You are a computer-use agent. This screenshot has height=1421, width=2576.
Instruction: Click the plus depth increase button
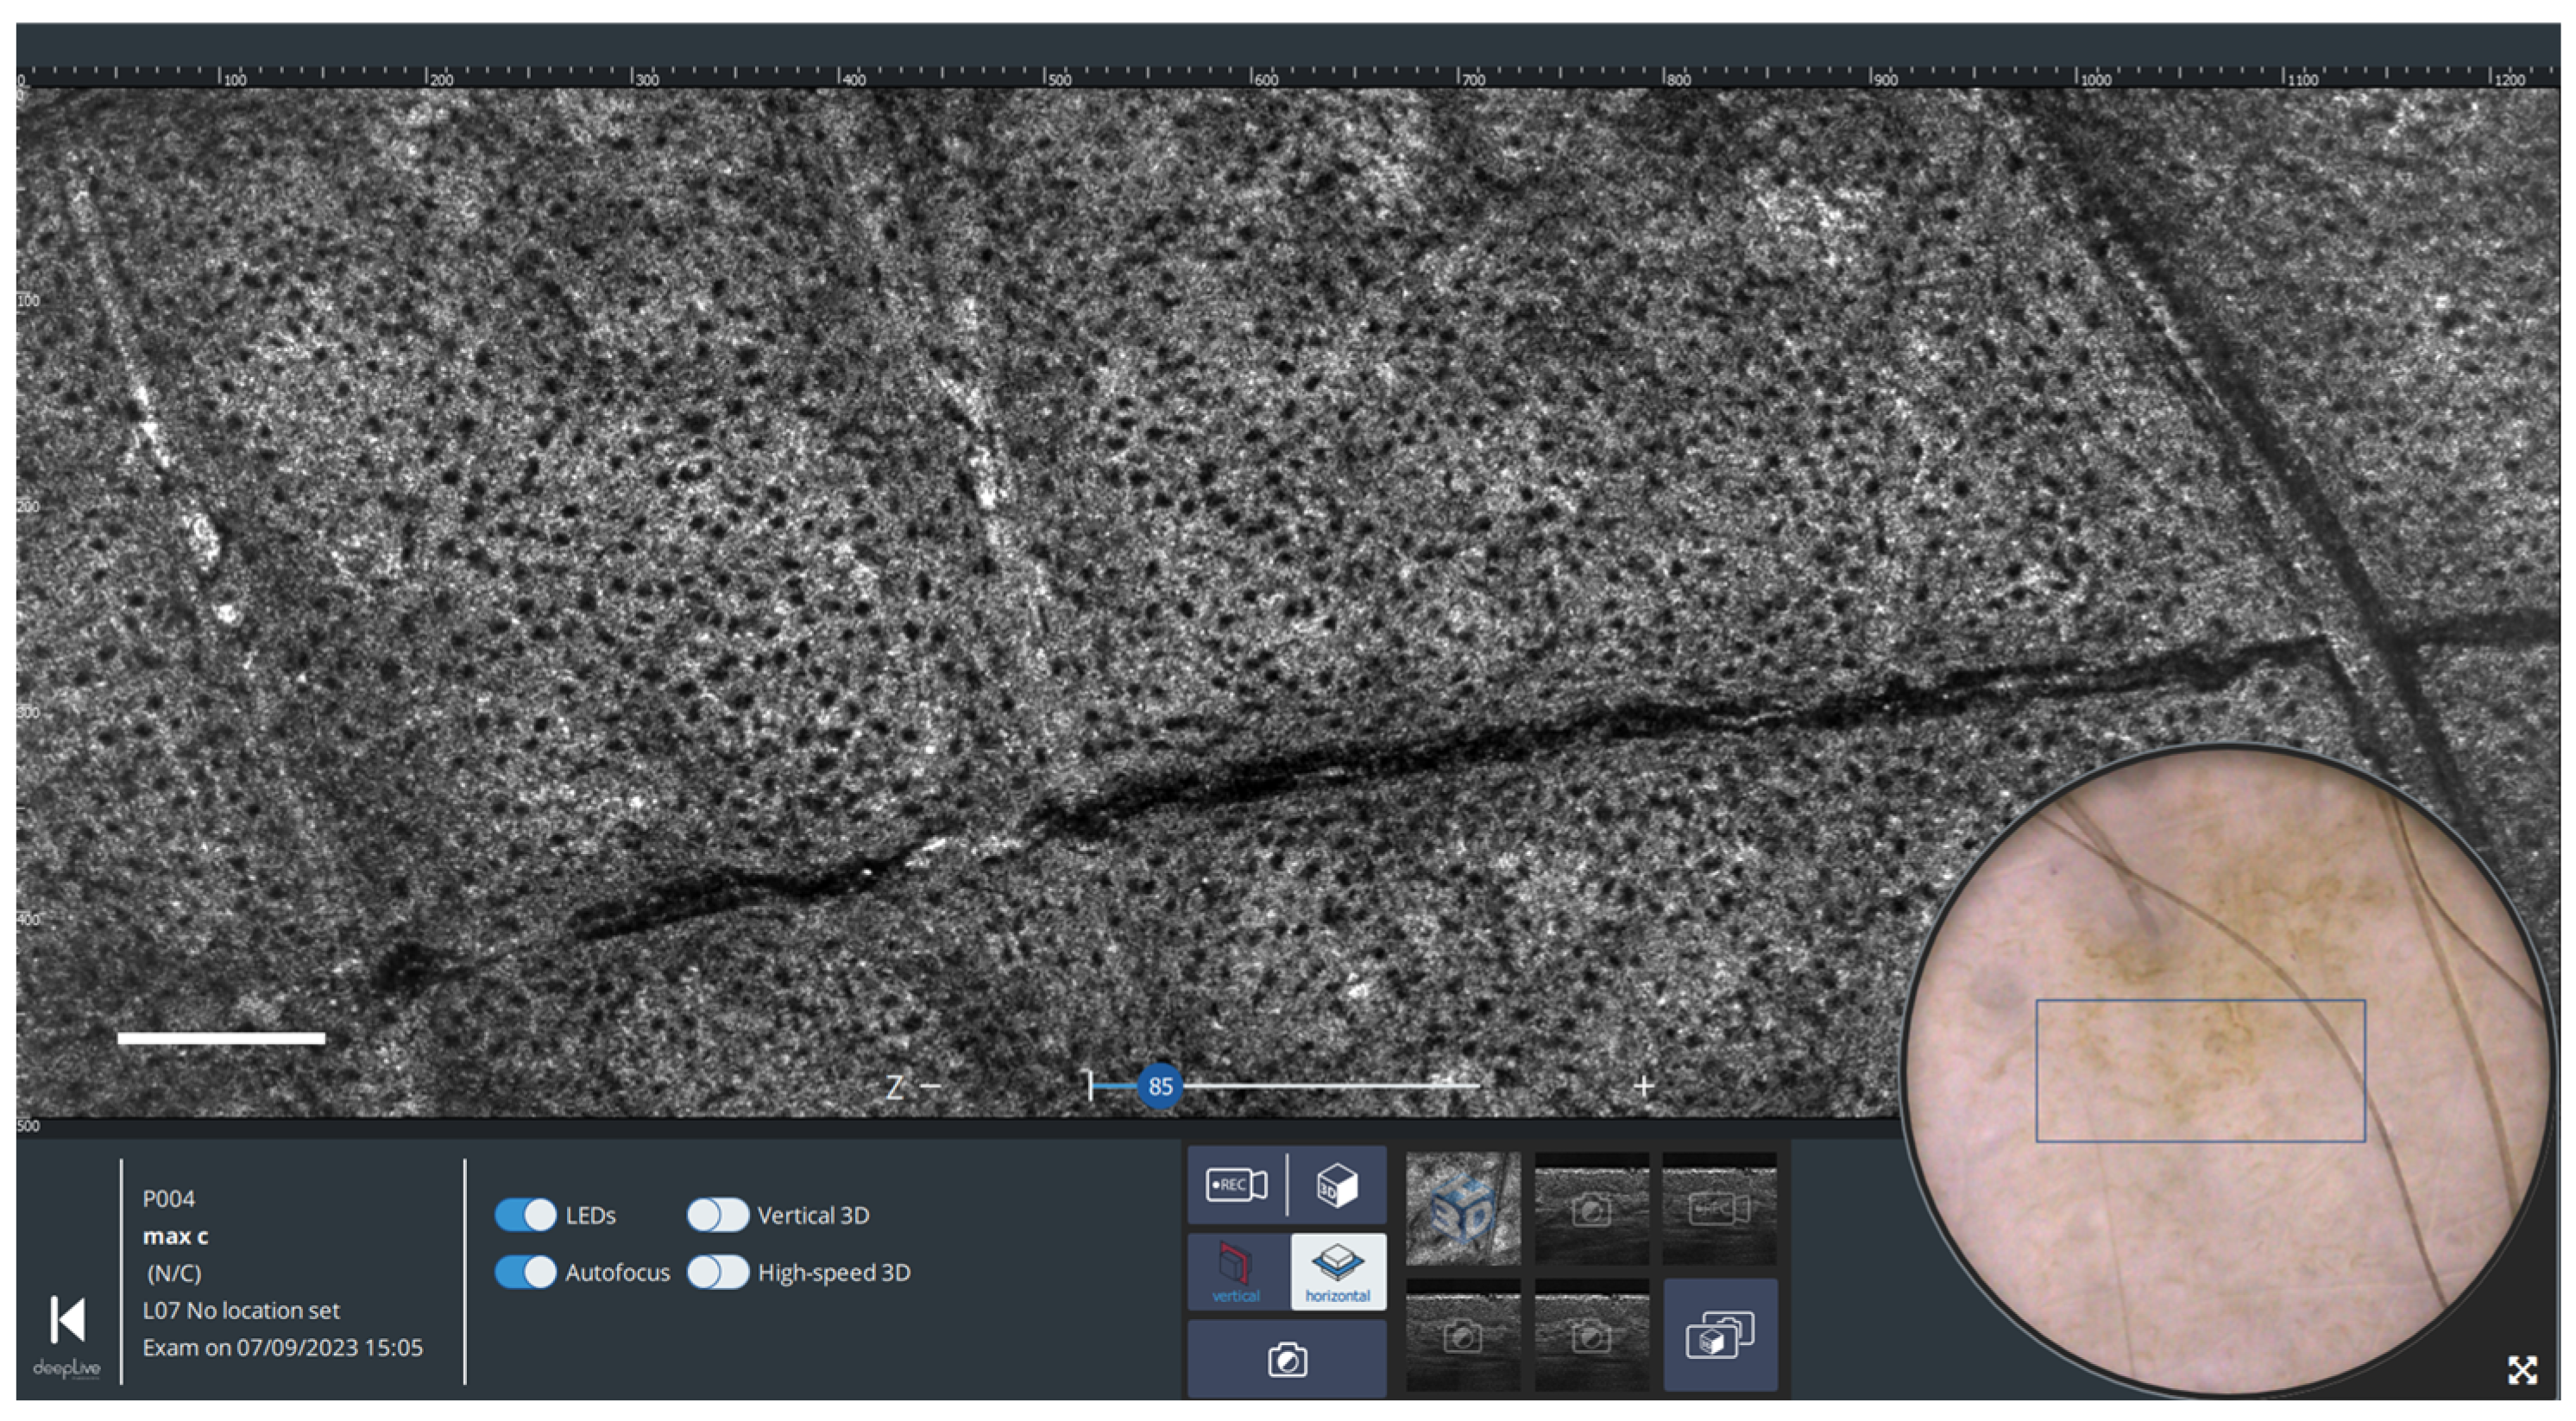click(1643, 1086)
